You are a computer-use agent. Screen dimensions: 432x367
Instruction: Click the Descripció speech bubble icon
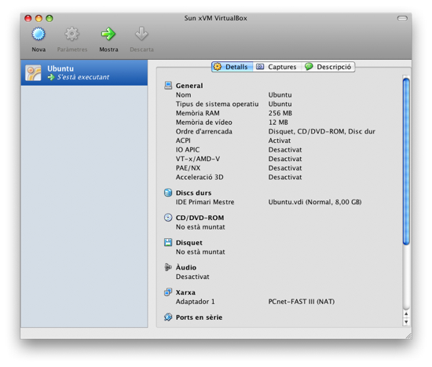(x=309, y=67)
